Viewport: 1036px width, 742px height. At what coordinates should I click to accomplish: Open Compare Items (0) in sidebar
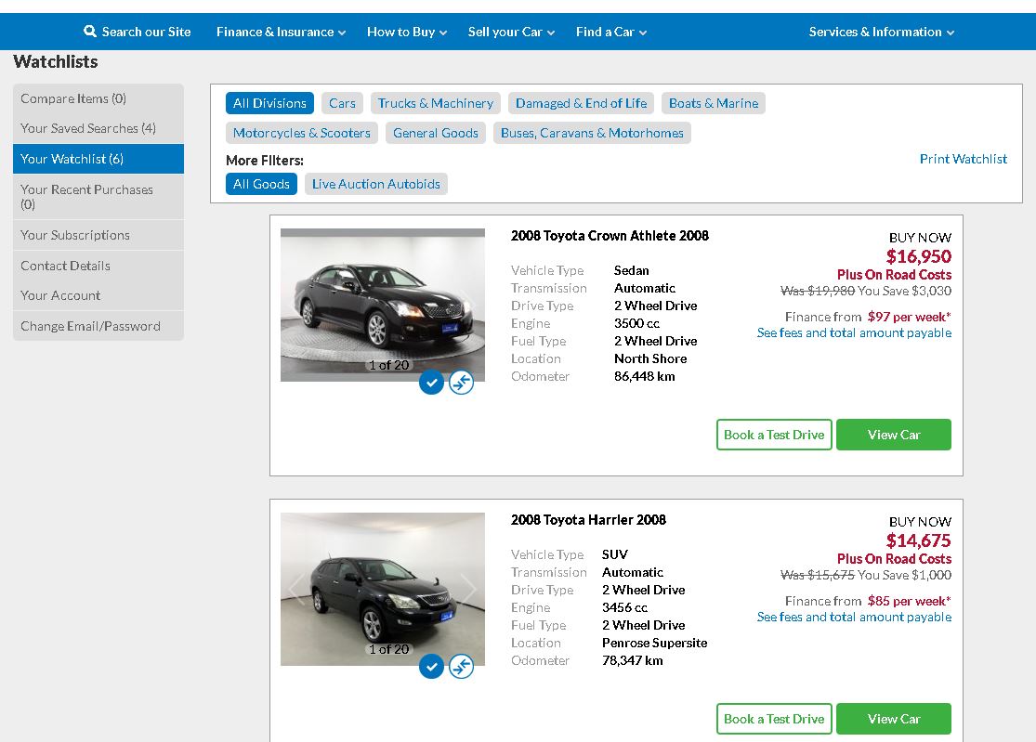point(98,98)
